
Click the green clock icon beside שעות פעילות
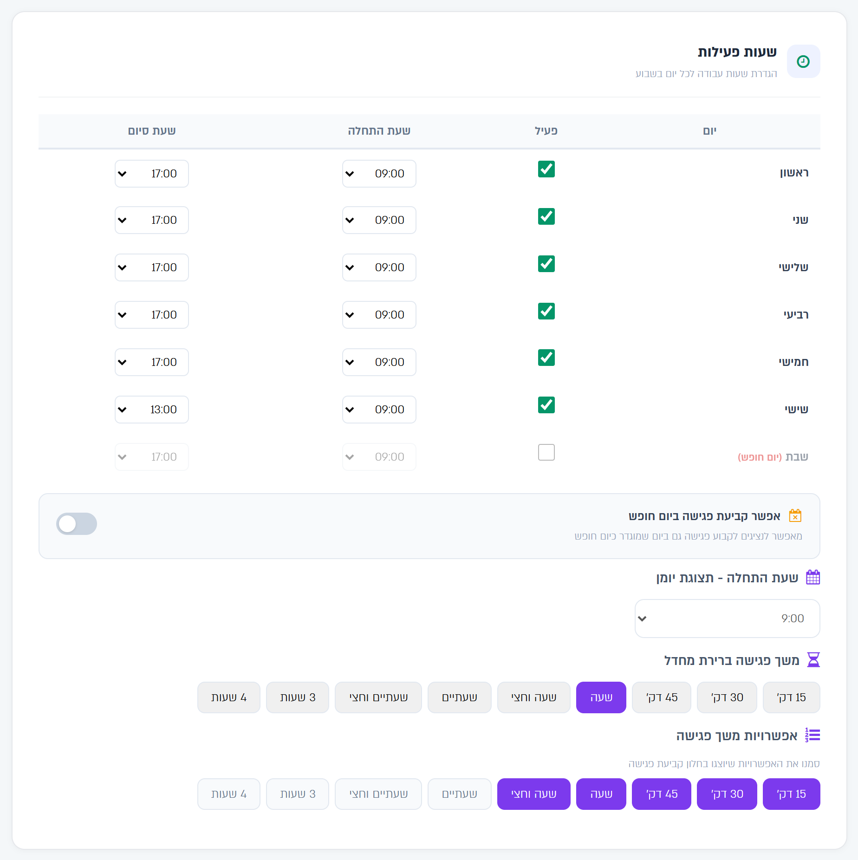[803, 61]
